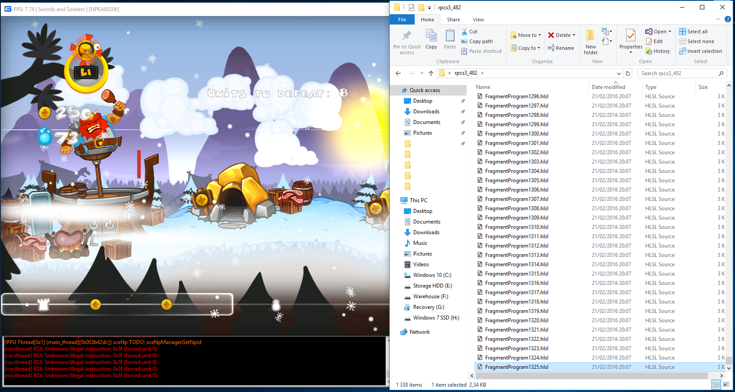The height and width of the screenshot is (392, 735).
Task: Select FragmentProgram1310.hlsl in the file list
Action: click(x=516, y=227)
